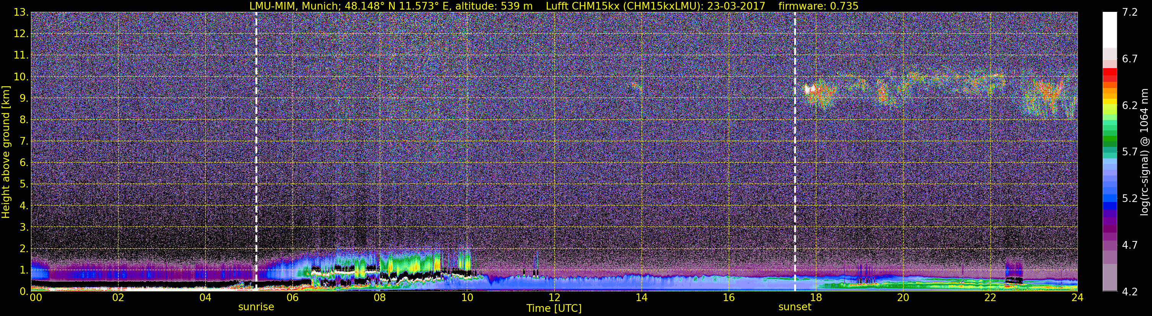Click the white top segment of the colorbar
Viewport: 1152px width, 316px height.
[x=1110, y=29]
